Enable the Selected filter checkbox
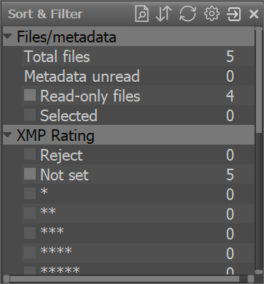The image size is (264, 284). point(30,115)
